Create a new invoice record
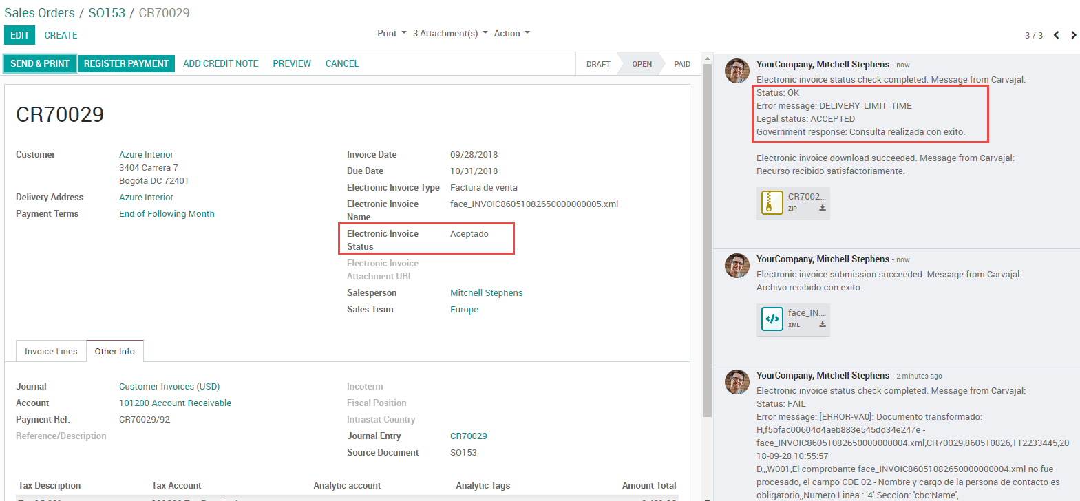Image resolution: width=1080 pixels, height=501 pixels. point(61,35)
